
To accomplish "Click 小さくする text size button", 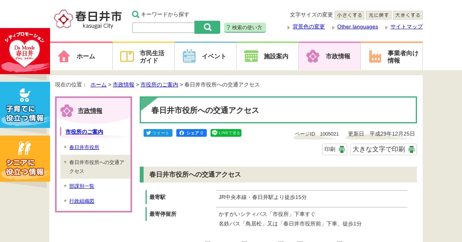I will pos(349,15).
